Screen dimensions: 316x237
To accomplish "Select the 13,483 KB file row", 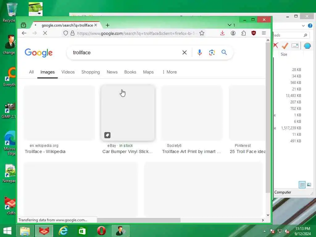I will coord(293,96).
